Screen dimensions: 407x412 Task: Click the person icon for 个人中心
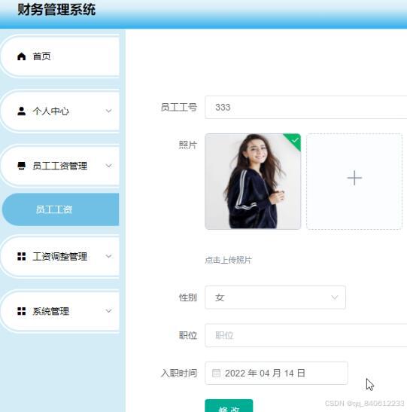[x=21, y=111]
